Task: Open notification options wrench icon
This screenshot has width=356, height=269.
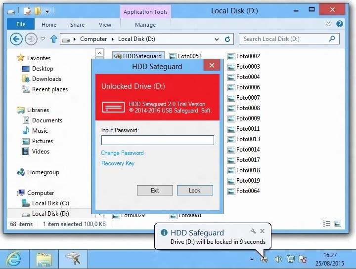Action: [x=253, y=231]
